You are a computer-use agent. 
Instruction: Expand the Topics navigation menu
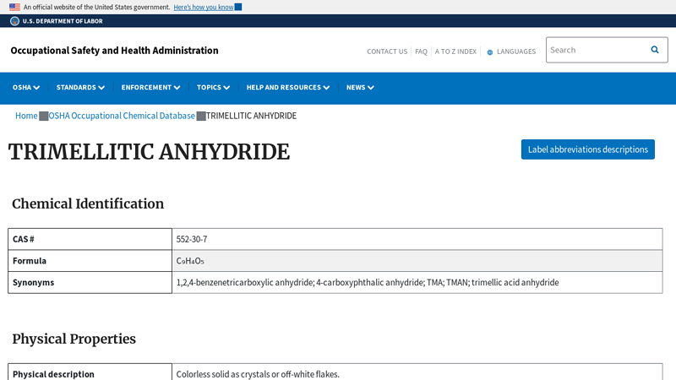(213, 88)
